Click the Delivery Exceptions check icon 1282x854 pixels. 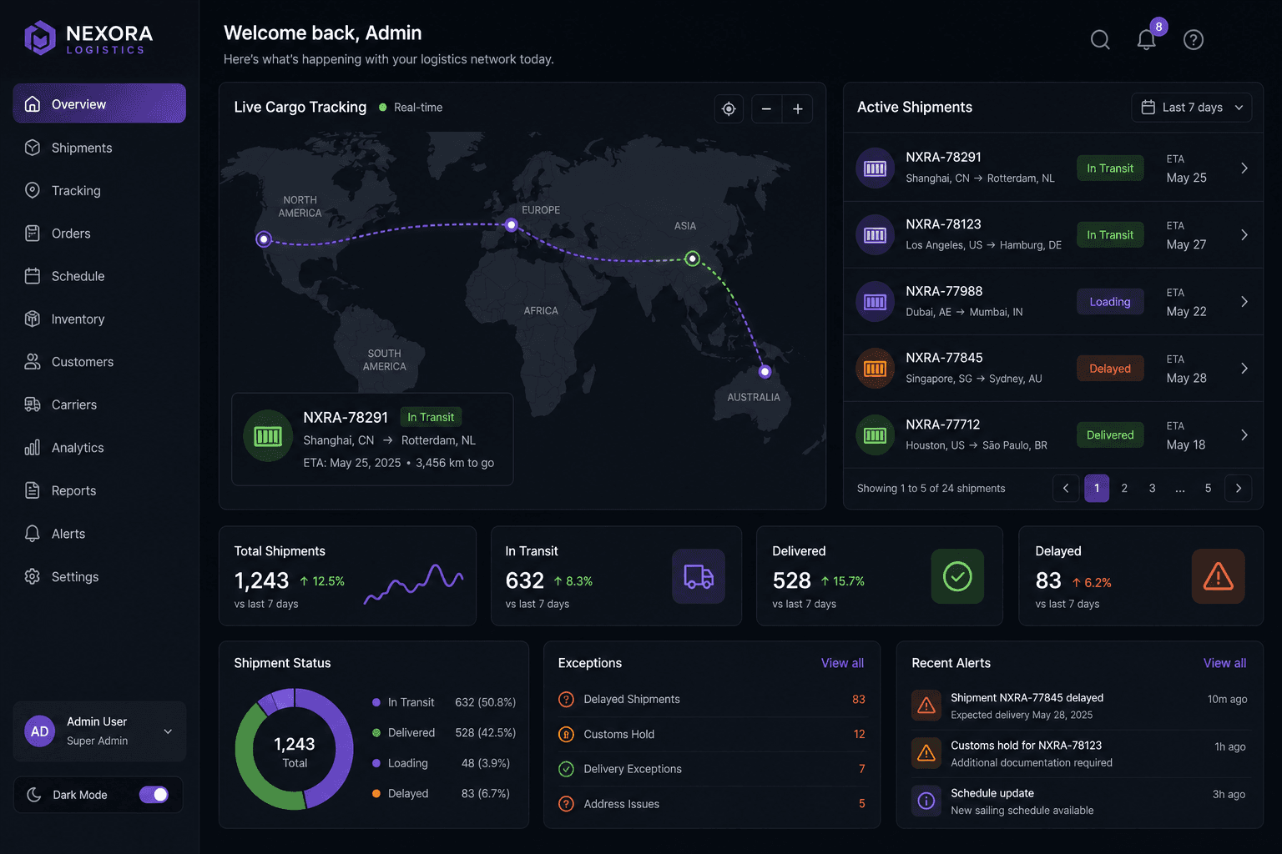pyautogui.click(x=567, y=769)
